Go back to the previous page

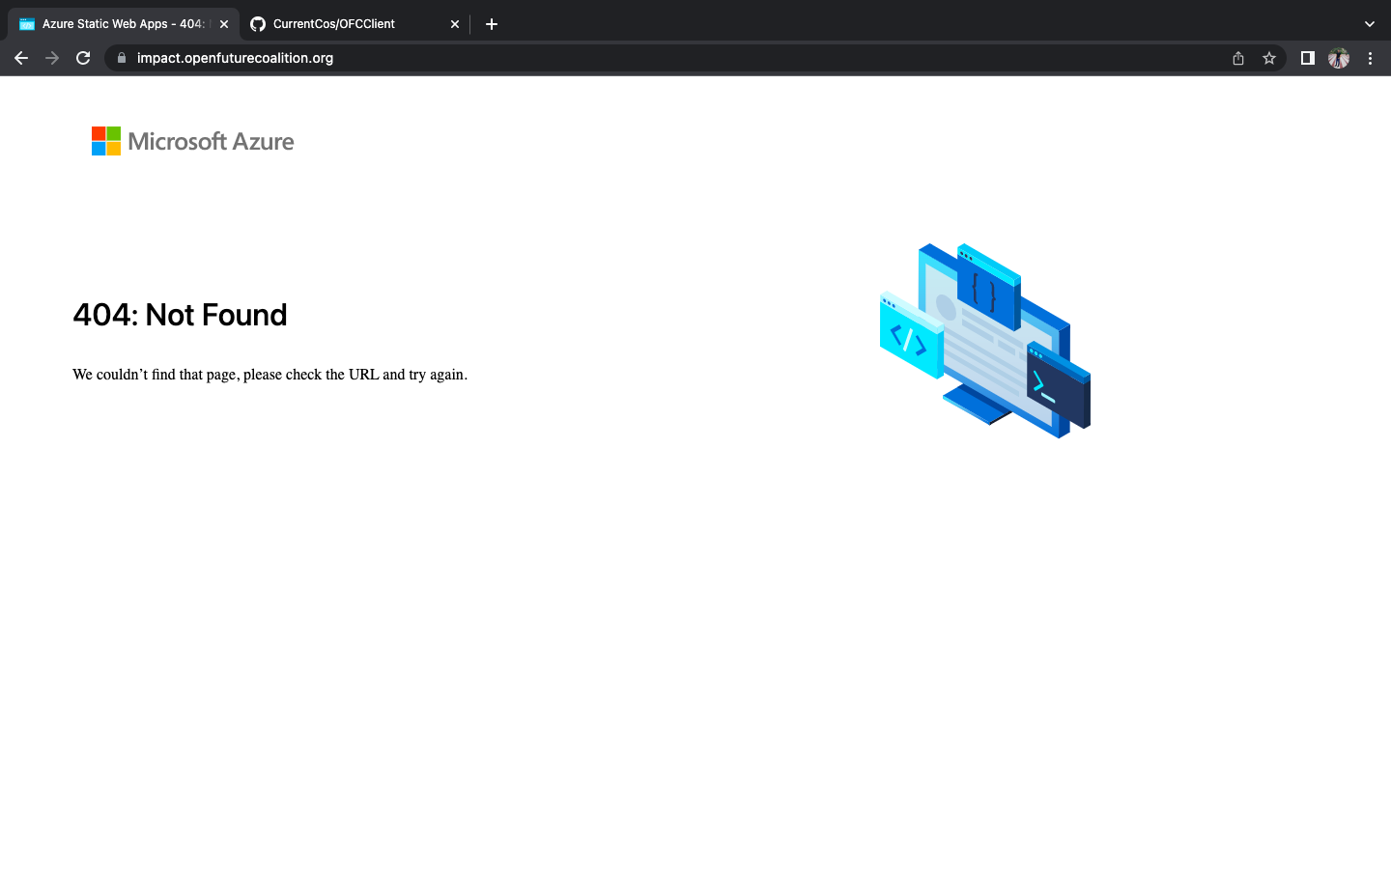click(21, 58)
